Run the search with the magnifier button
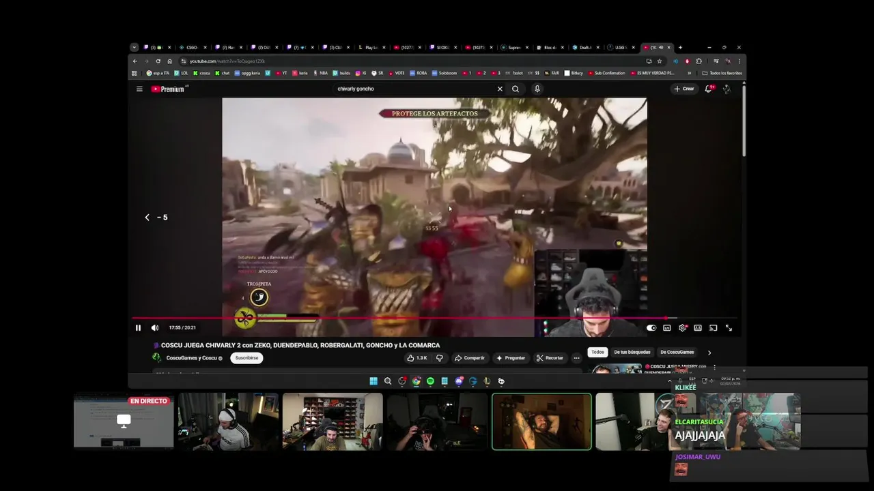This screenshot has height=491, width=874. pyautogui.click(x=516, y=89)
